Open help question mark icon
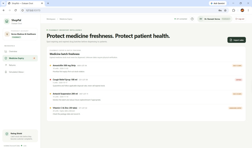Image resolution: width=252 pixels, height=148 pixels. (192, 19)
